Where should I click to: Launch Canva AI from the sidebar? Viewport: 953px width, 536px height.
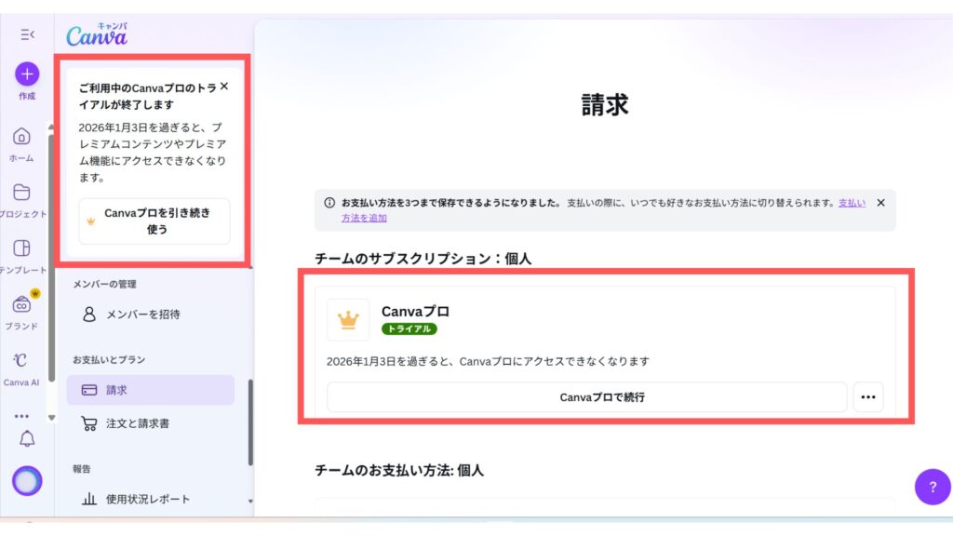[21, 361]
